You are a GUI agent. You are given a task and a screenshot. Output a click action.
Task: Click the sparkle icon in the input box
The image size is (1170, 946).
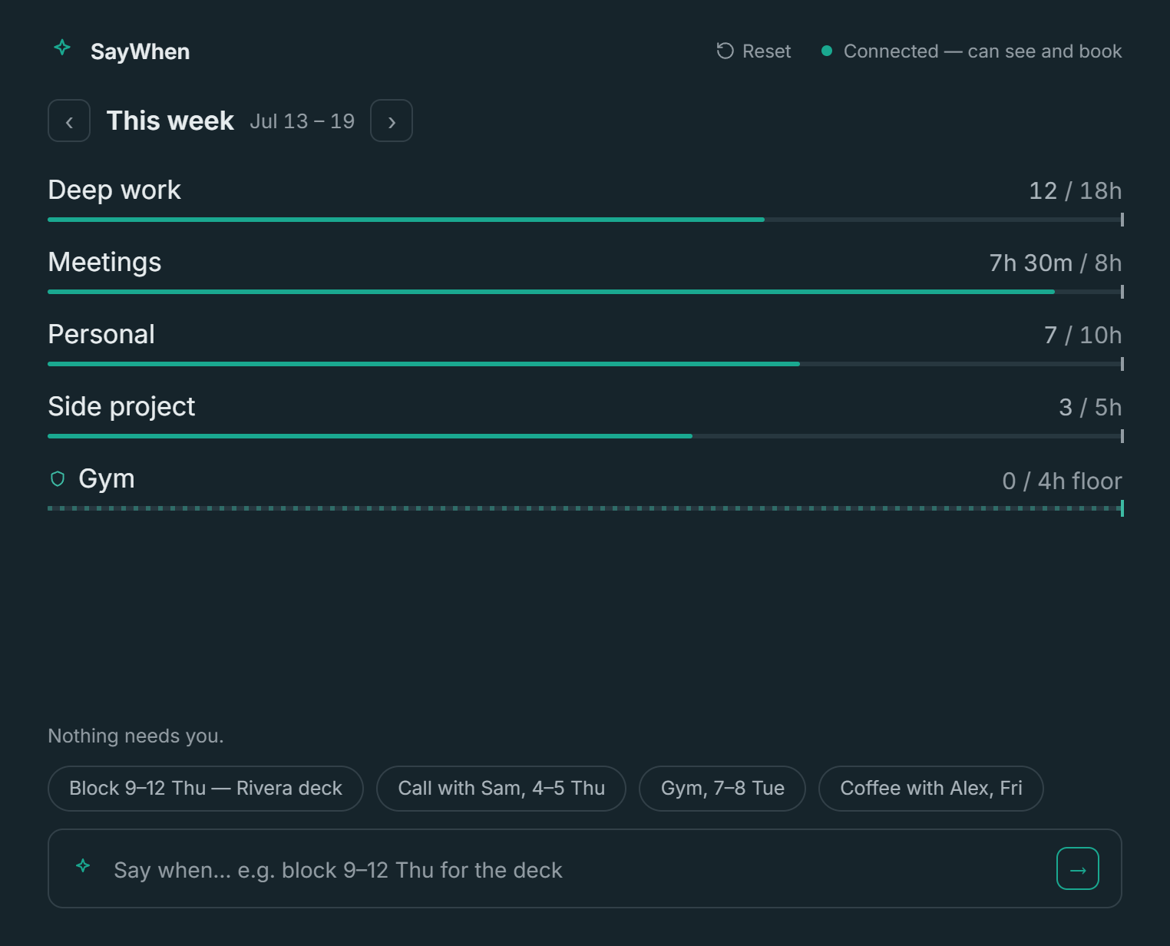pos(83,866)
